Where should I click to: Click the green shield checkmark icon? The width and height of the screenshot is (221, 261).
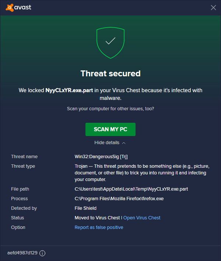[110, 42]
